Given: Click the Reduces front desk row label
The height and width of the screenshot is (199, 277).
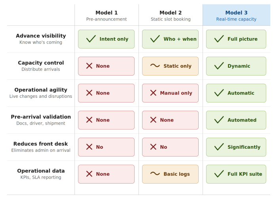Looking at the screenshot, I should click(x=41, y=146).
